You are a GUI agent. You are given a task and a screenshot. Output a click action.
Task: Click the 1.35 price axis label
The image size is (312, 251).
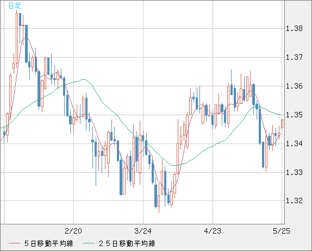294,115
